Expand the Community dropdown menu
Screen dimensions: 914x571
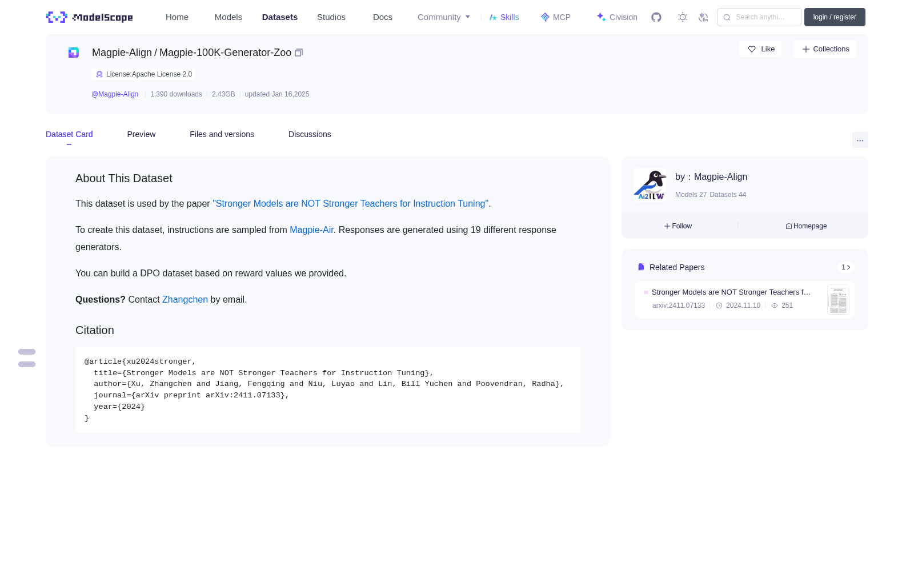pos(444,17)
